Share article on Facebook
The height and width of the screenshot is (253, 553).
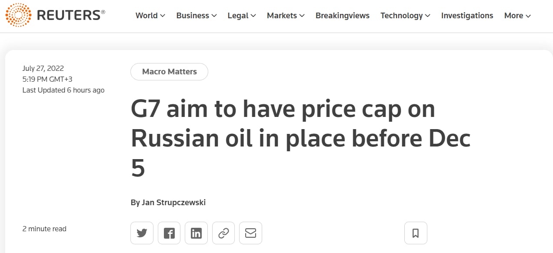click(169, 233)
